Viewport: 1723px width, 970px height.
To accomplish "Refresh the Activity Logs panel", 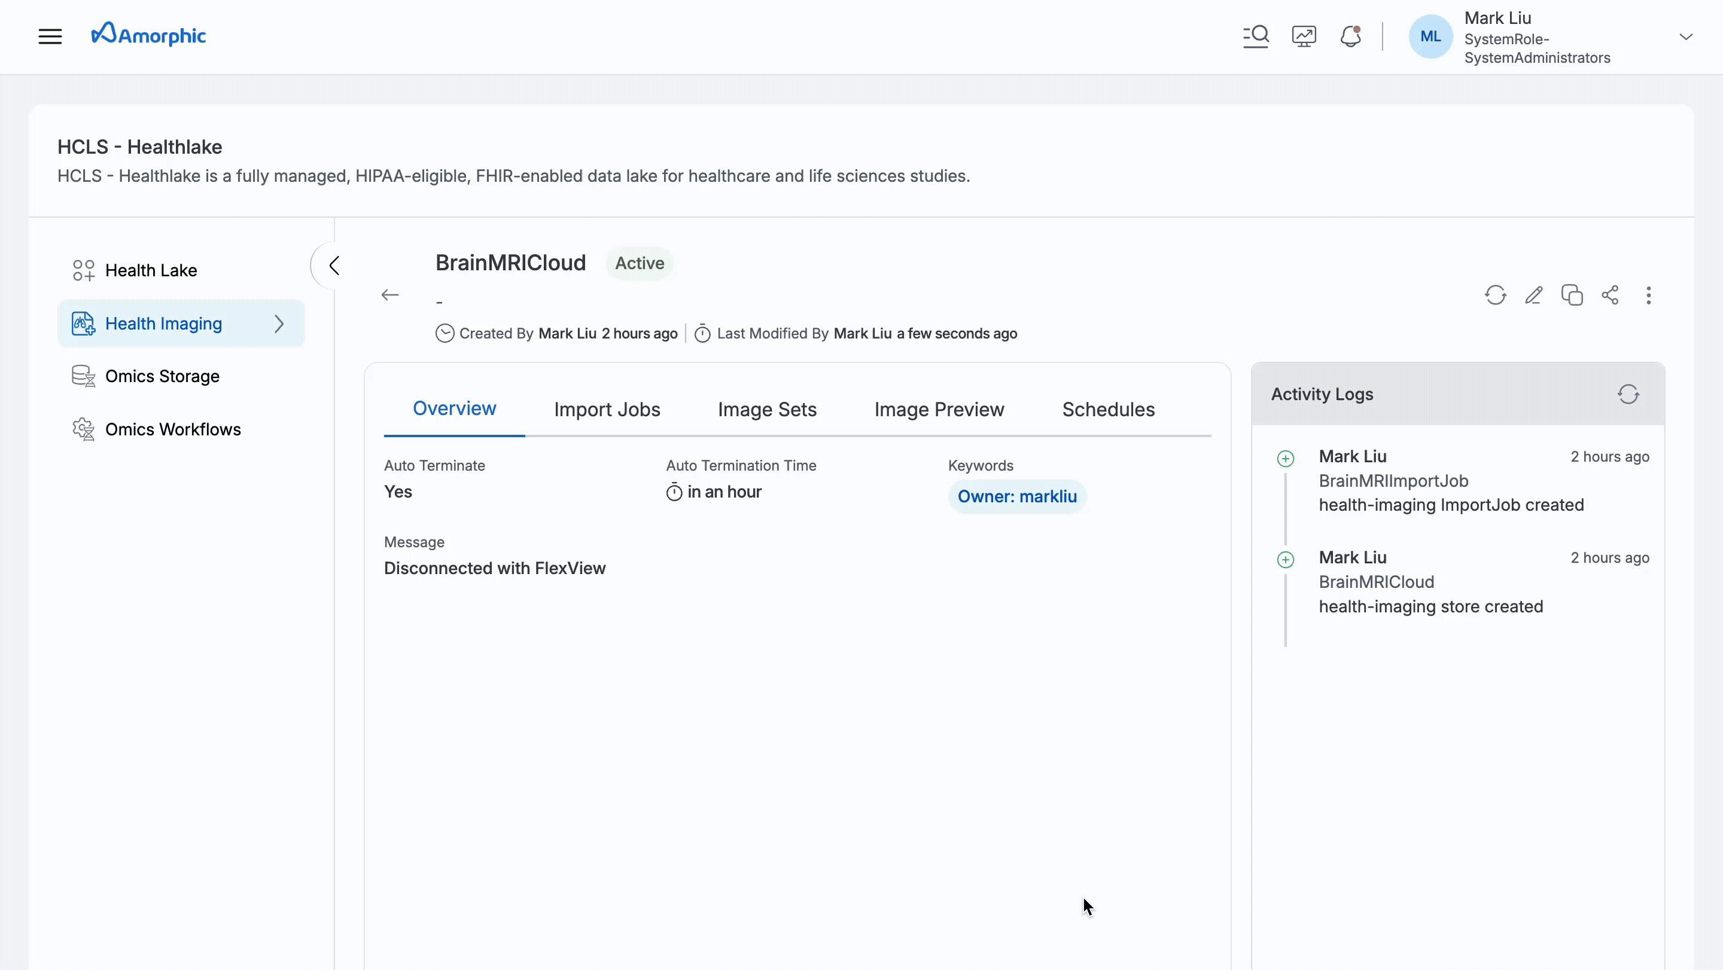I will point(1628,395).
